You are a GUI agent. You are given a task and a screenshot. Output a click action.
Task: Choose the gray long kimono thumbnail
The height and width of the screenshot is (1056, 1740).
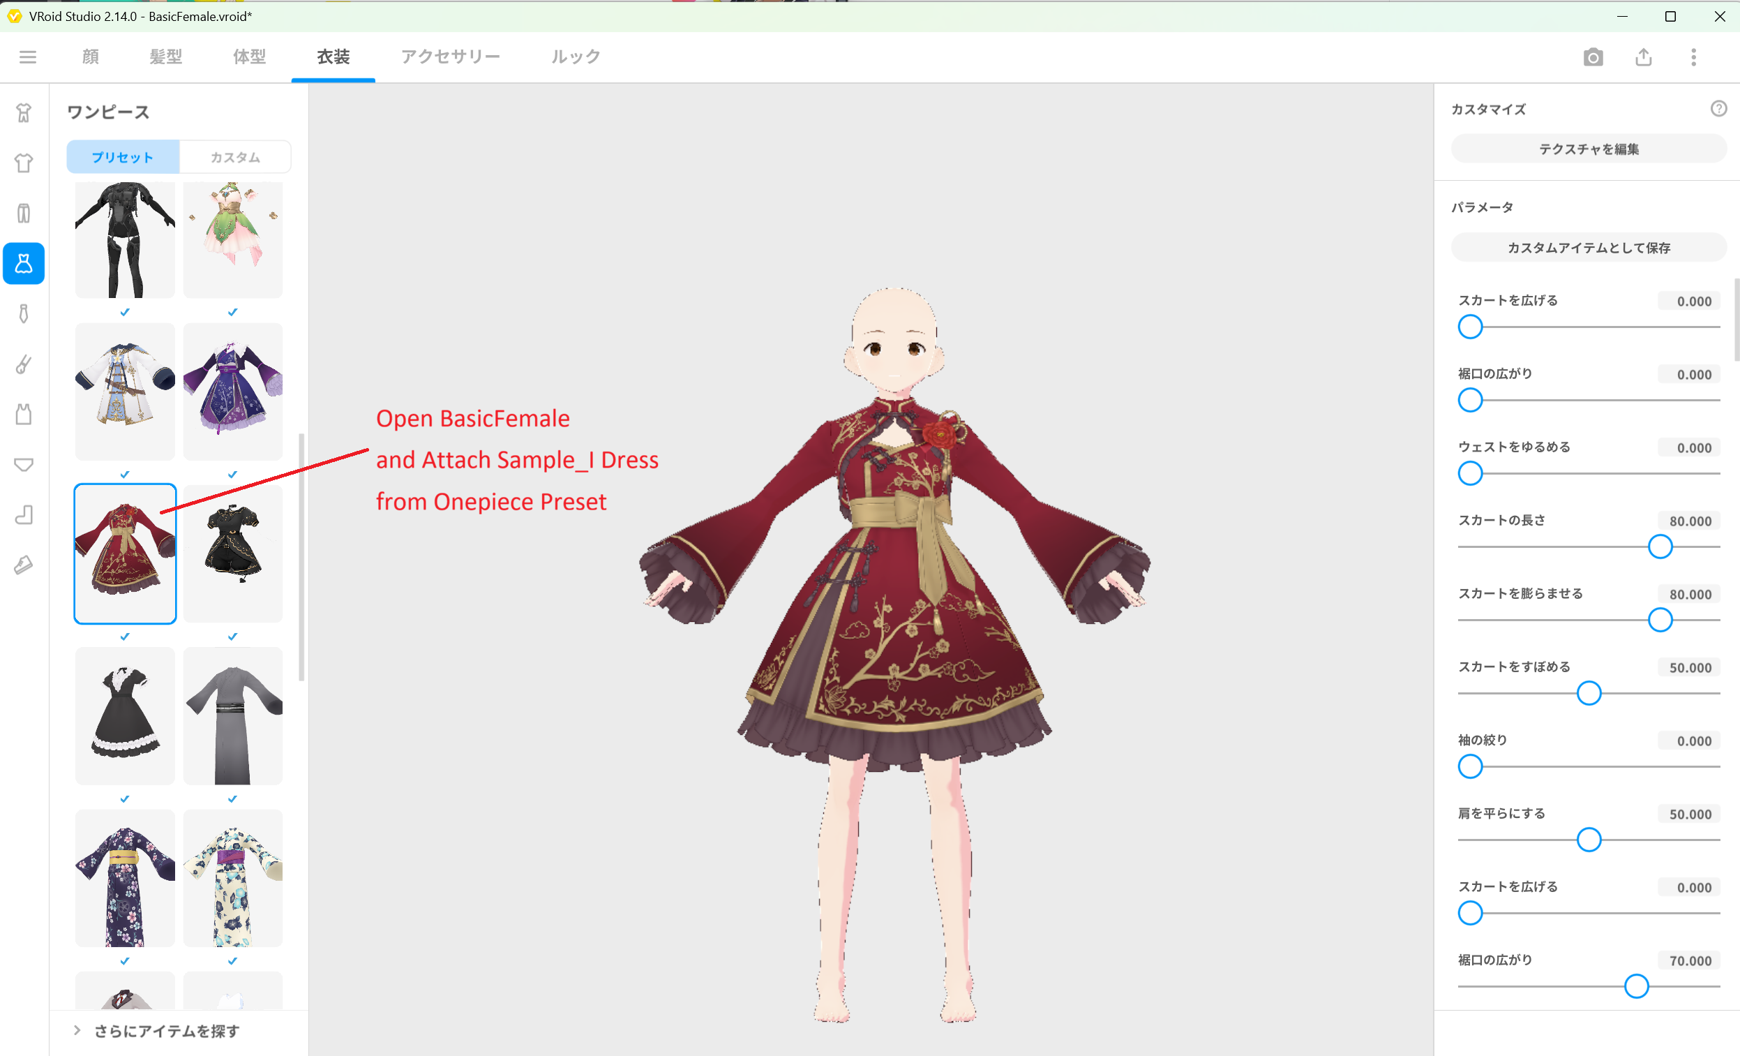[x=233, y=715]
